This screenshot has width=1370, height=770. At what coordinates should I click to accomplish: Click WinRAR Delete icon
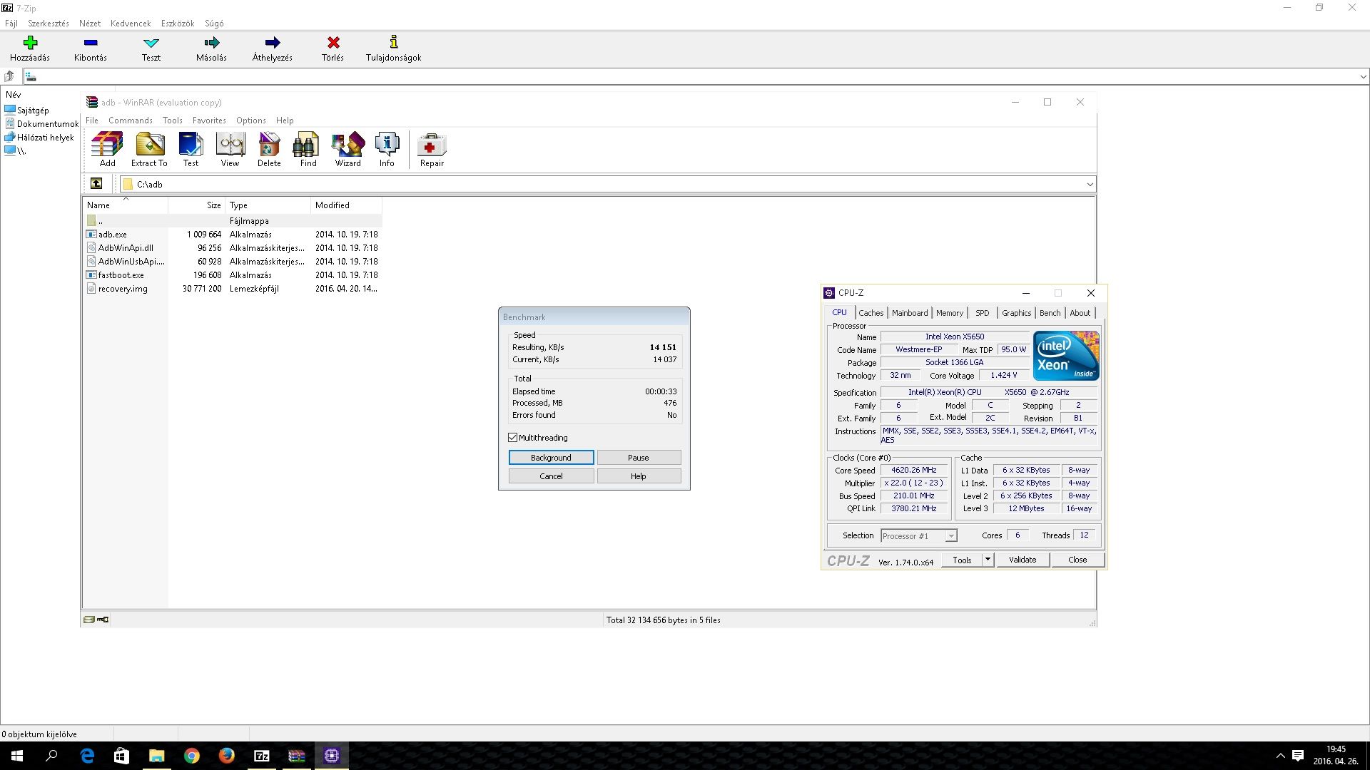(269, 145)
